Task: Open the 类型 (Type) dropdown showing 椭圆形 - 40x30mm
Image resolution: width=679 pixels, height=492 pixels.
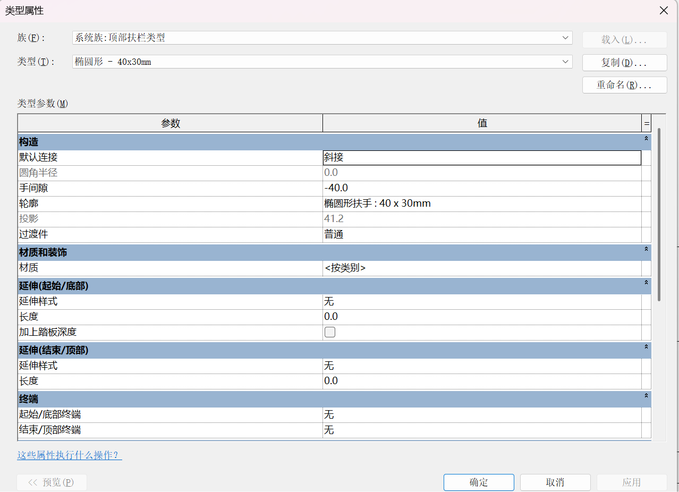Action: [322, 62]
